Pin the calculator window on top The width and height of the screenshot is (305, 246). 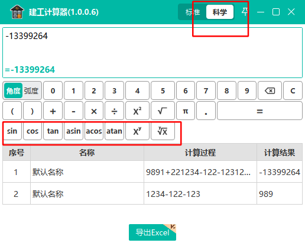click(245, 12)
